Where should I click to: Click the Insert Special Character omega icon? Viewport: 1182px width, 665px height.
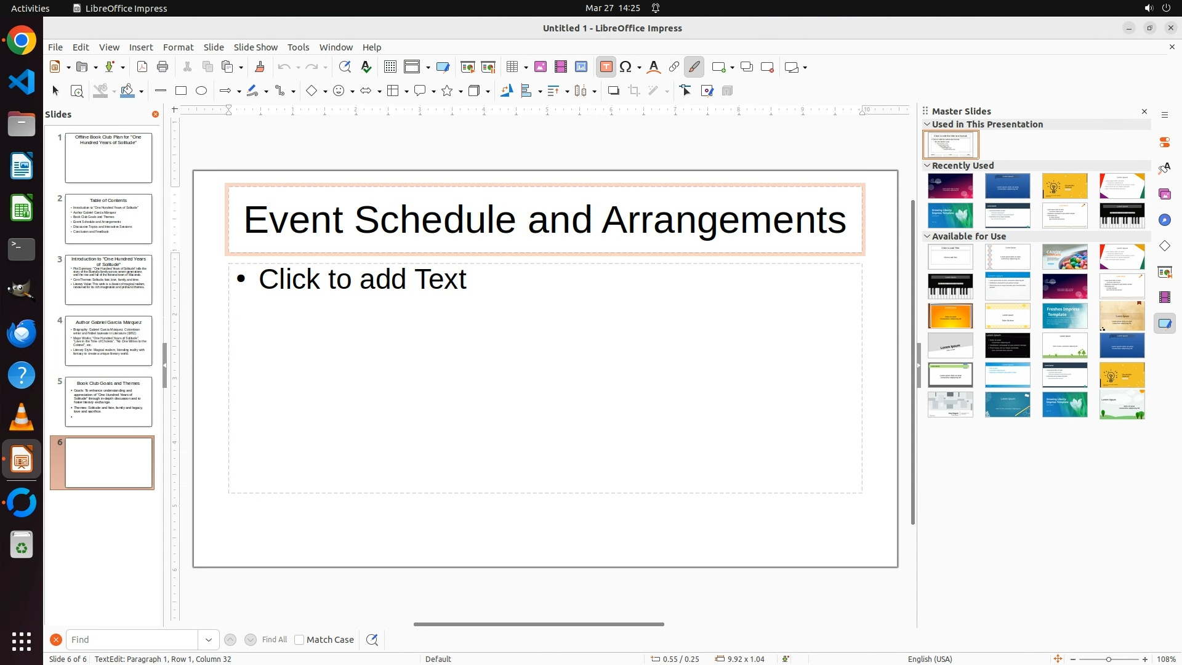[626, 67]
